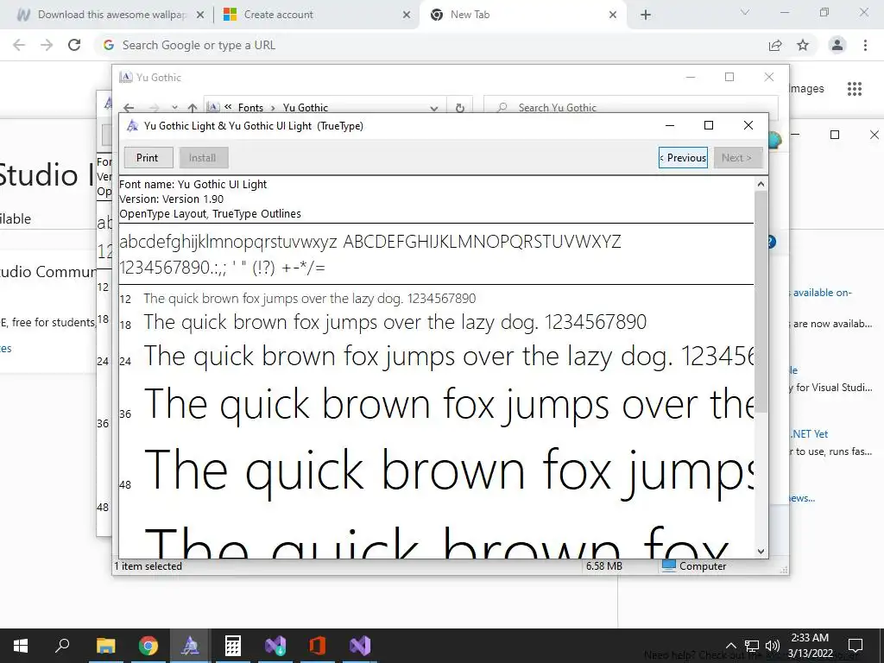Click the Previous font button
Viewport: 884px width, 663px height.
(683, 158)
